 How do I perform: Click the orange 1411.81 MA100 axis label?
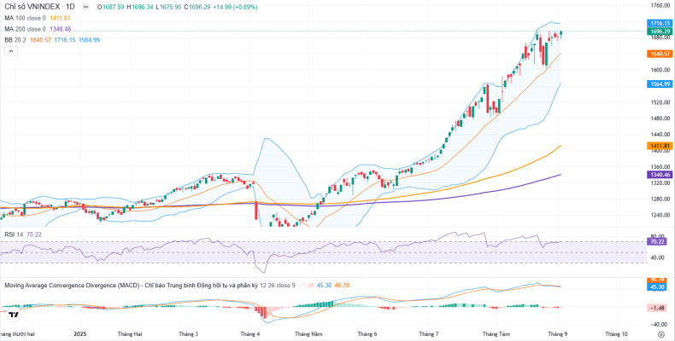[660, 146]
